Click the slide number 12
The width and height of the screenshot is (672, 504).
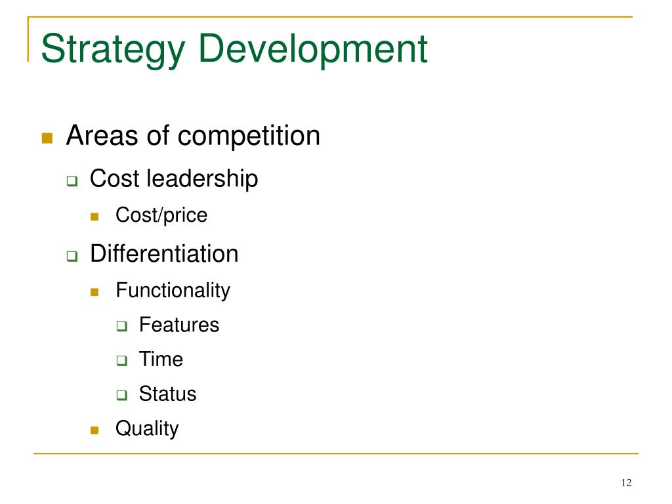pos(626,483)
